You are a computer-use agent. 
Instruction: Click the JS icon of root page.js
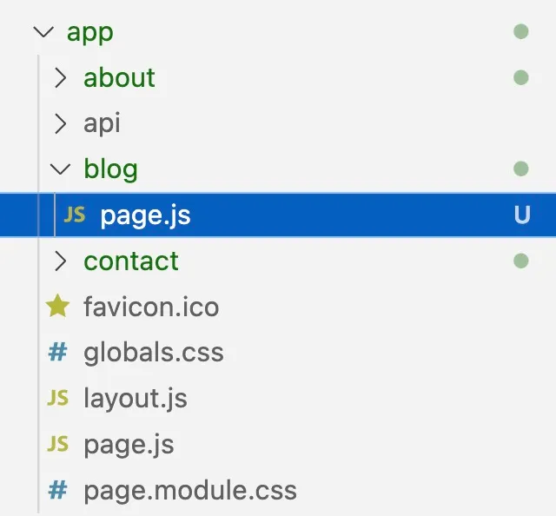[58, 444]
